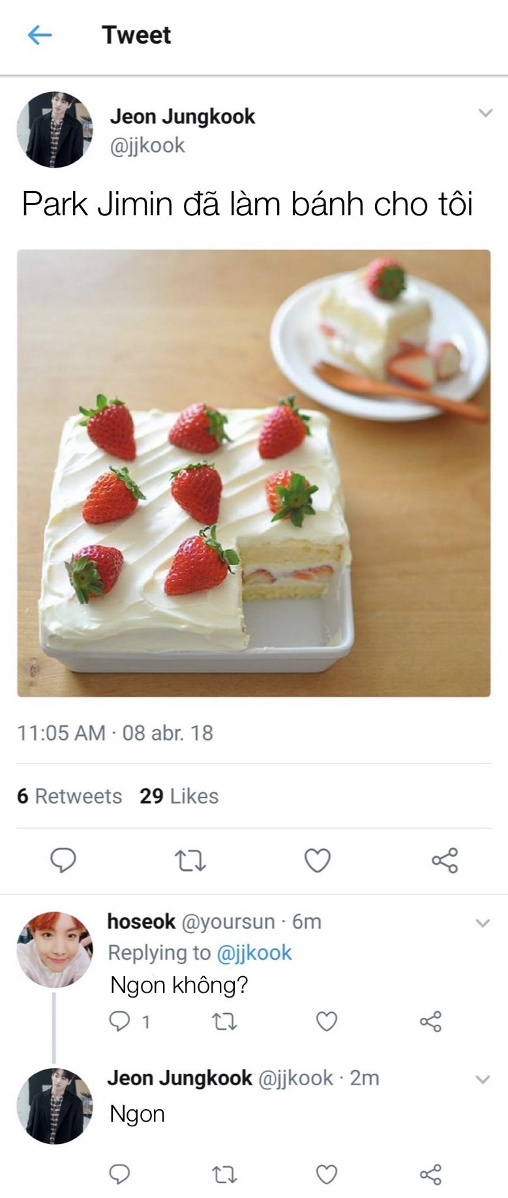Share Jungkook's "Ngon" reply
Viewport: 508px width, 1198px height.
(x=430, y=1175)
